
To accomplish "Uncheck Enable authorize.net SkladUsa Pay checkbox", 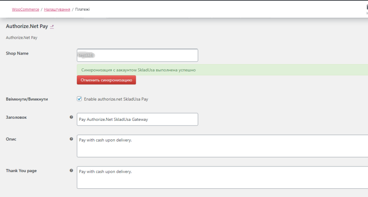I will tap(80, 99).
